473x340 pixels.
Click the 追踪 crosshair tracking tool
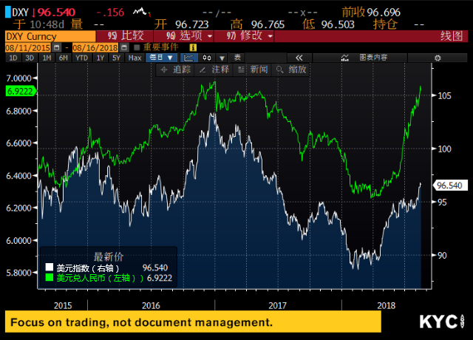[176, 69]
